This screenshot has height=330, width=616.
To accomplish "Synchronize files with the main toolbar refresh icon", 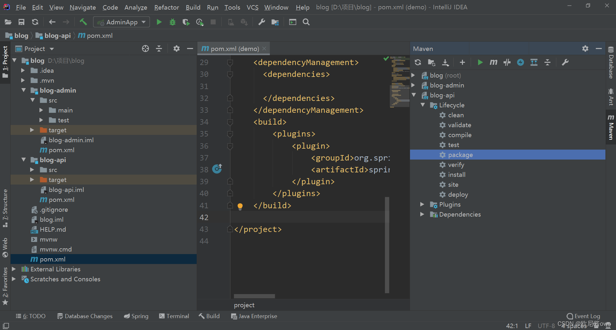I will click(35, 22).
